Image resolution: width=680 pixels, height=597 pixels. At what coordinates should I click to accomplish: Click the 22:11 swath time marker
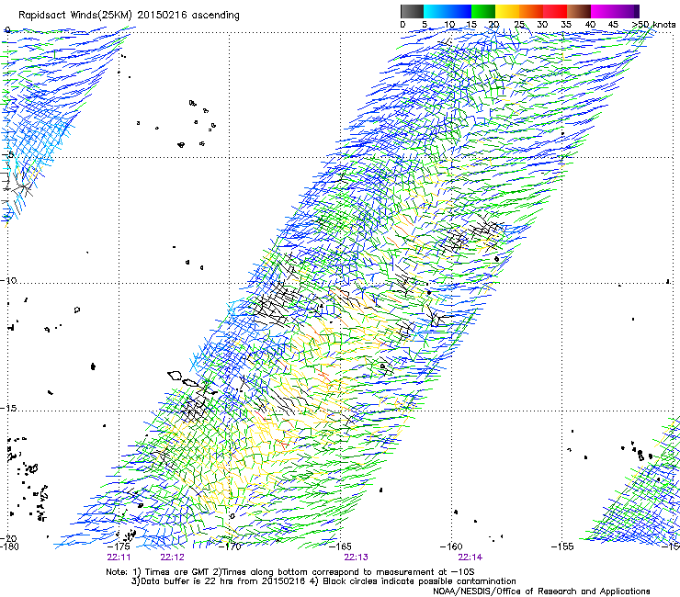point(119,558)
